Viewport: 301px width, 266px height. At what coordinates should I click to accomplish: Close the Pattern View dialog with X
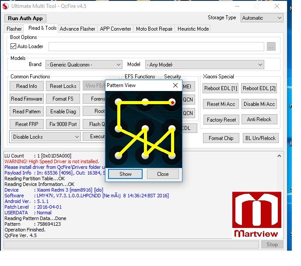[x=175, y=85]
